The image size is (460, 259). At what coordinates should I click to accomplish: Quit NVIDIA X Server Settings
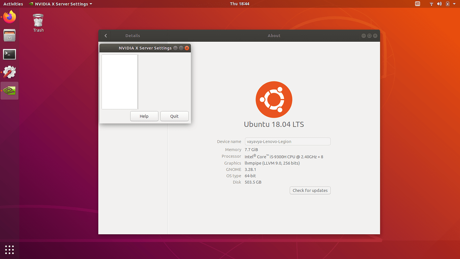[174, 116]
